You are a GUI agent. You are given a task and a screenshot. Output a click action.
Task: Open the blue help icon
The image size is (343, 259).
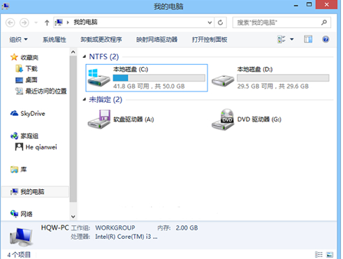coord(326,39)
